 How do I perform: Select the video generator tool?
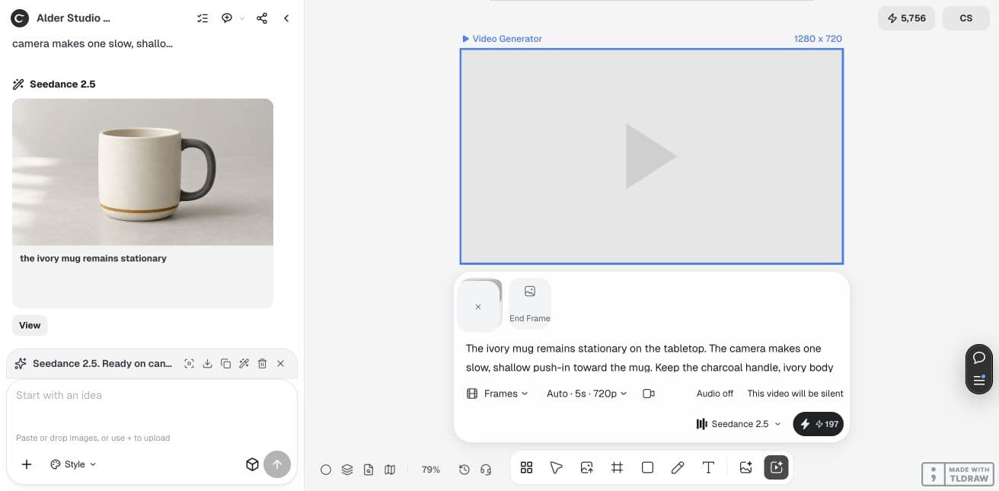pos(777,467)
